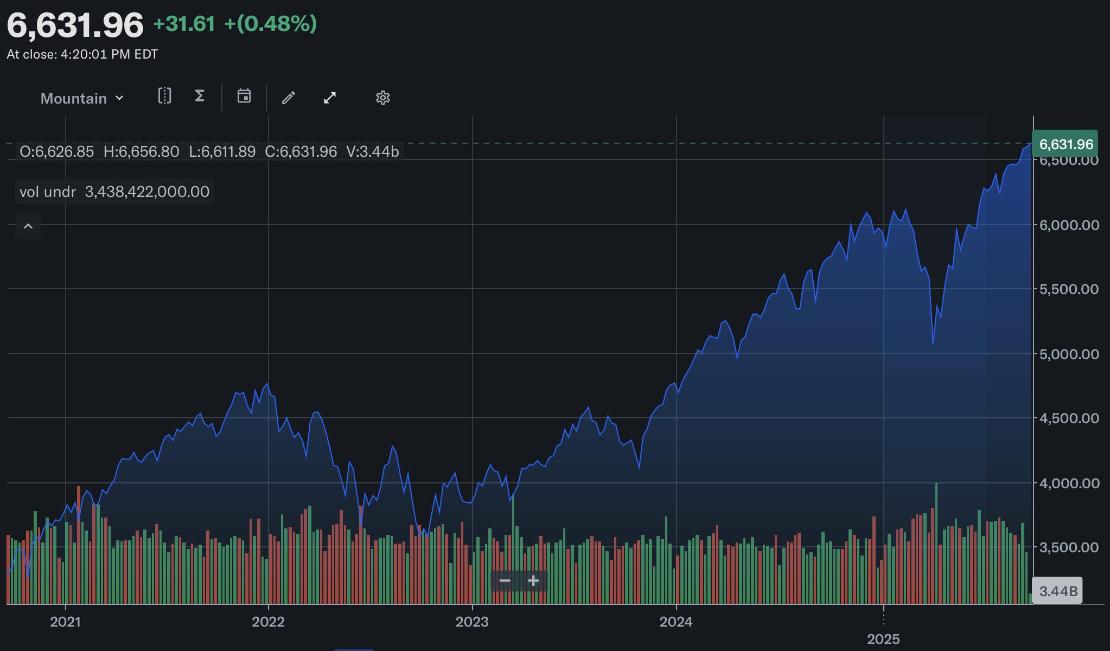Viewport: 1110px width, 651px height.
Task: Click the vol undr indicator label
Action: coord(48,192)
